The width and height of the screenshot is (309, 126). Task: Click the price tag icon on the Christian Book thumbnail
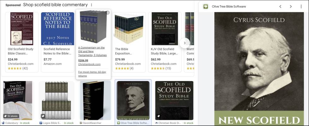coord(158,116)
